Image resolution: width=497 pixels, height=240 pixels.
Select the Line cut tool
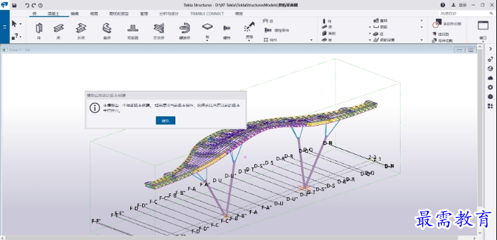tap(441, 35)
